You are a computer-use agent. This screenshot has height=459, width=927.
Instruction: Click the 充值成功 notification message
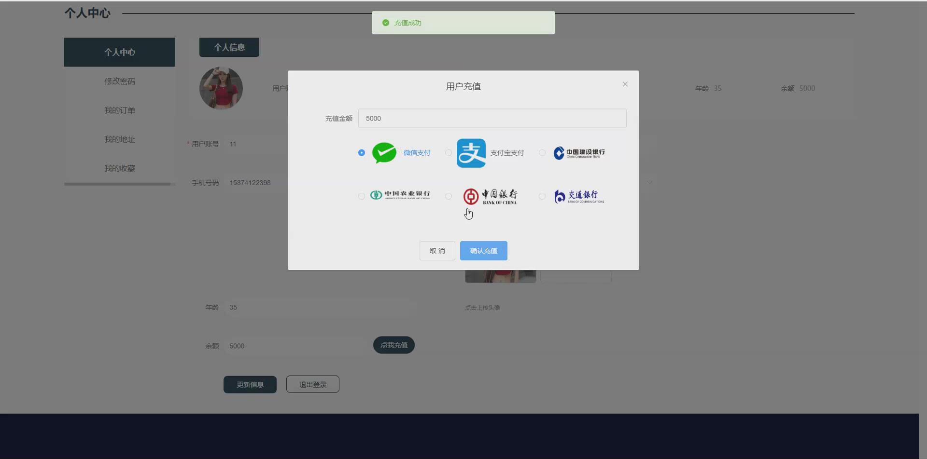coord(463,23)
